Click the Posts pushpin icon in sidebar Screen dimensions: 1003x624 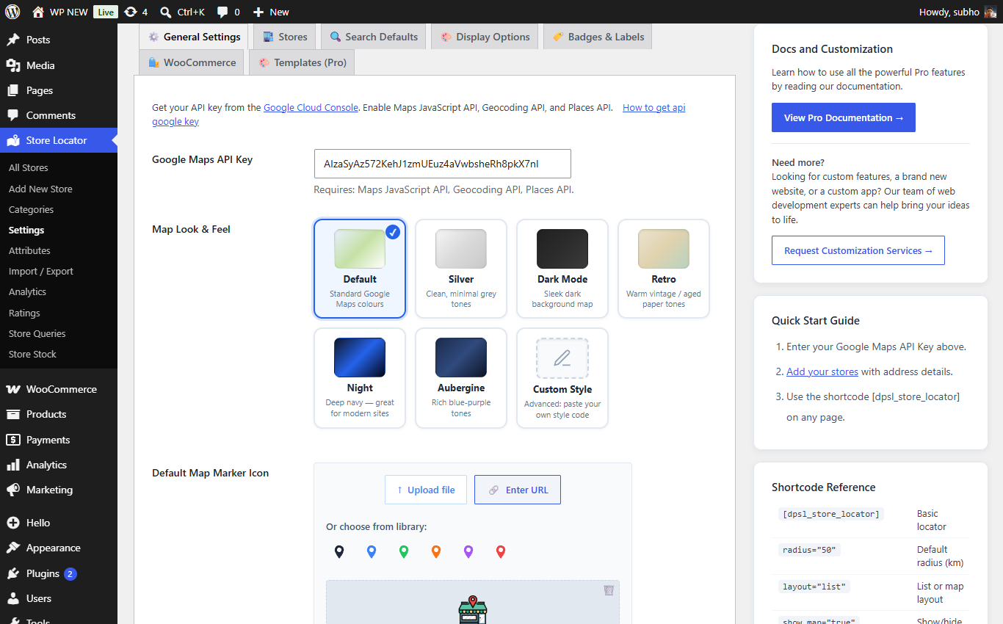[13, 40]
